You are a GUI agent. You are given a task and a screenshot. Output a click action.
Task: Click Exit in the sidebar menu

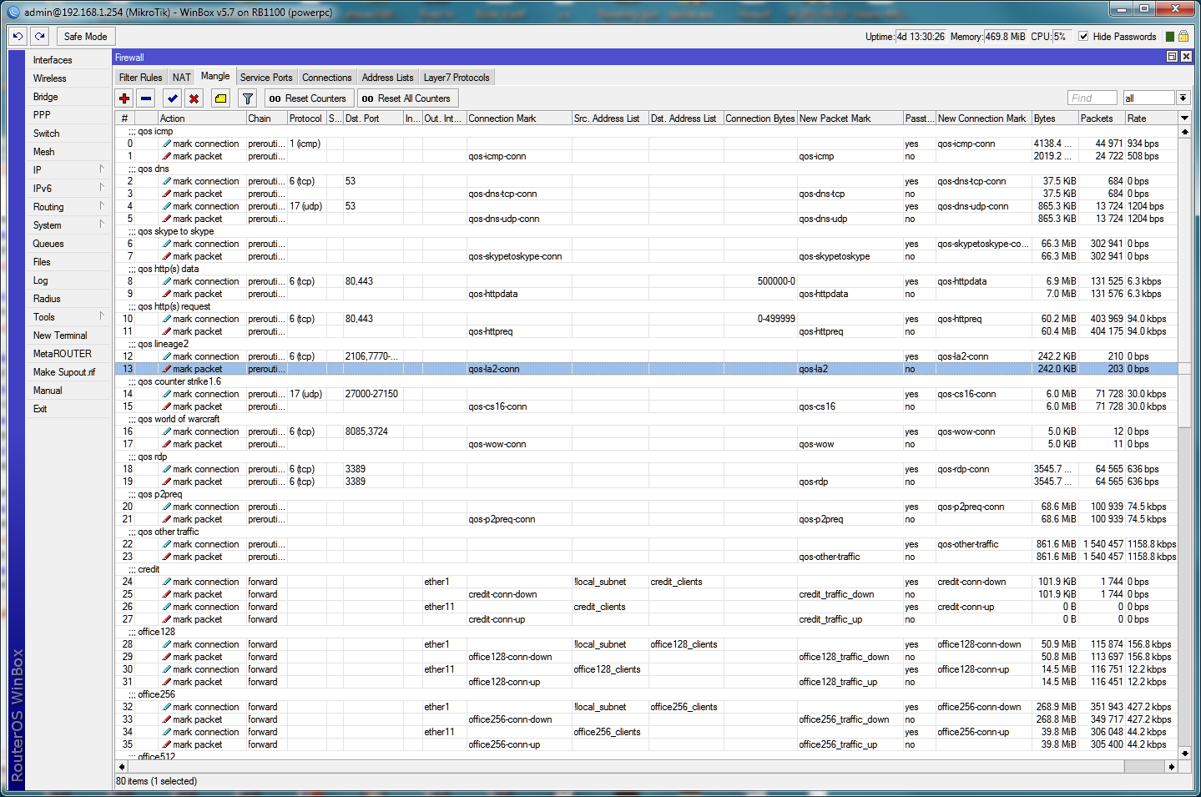click(68, 408)
